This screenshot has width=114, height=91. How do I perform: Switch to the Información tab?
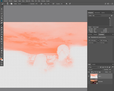tap(97, 13)
